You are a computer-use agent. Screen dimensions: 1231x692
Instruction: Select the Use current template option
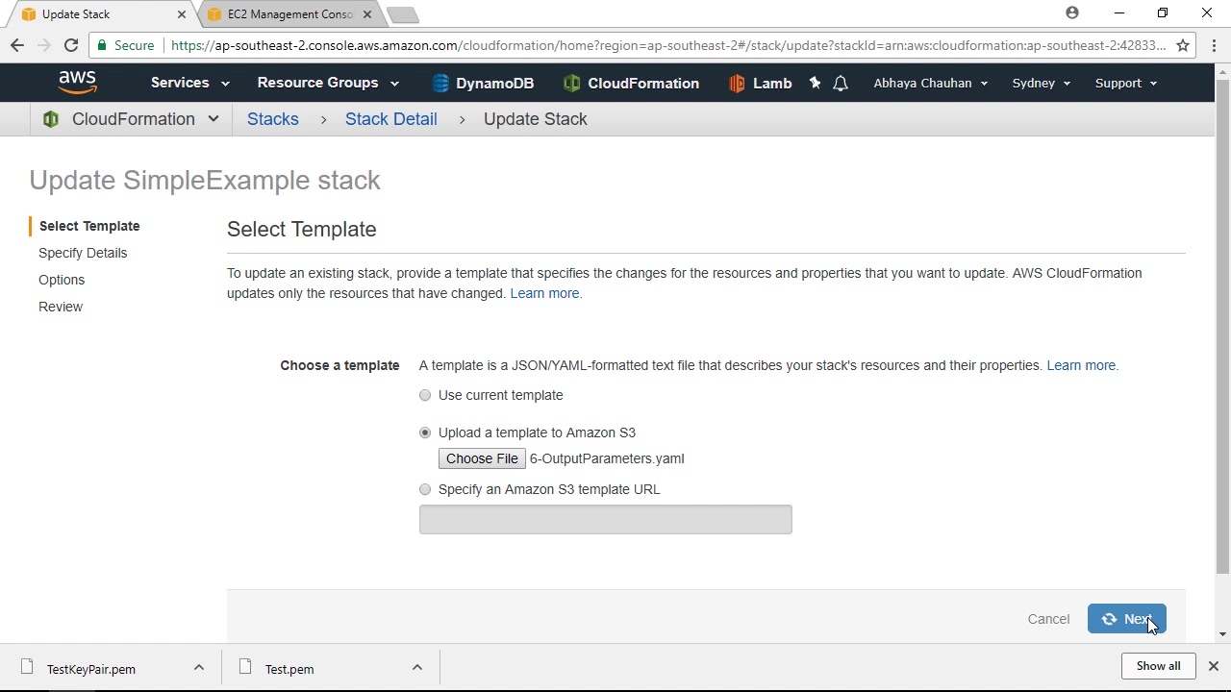point(425,395)
